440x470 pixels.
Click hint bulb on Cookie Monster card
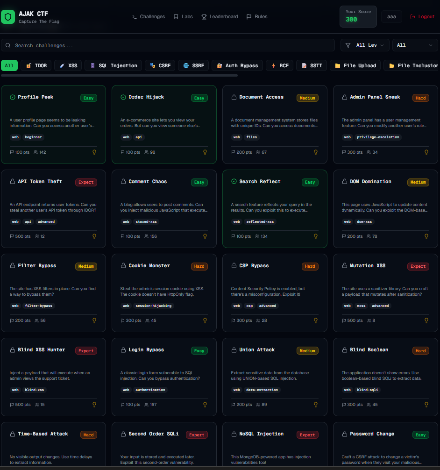coord(205,320)
